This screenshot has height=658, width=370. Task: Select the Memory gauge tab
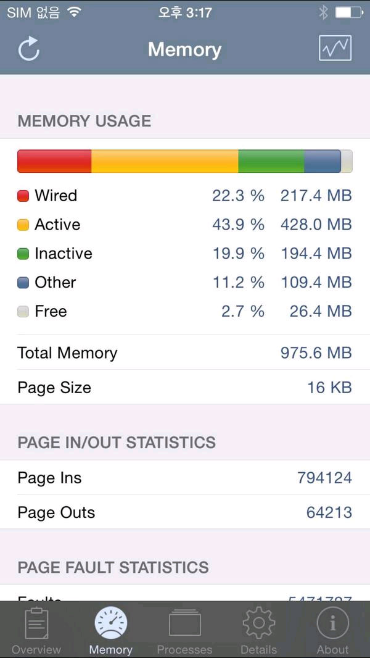click(111, 630)
